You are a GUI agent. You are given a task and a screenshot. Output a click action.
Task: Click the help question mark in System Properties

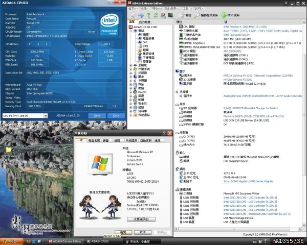click(164, 133)
